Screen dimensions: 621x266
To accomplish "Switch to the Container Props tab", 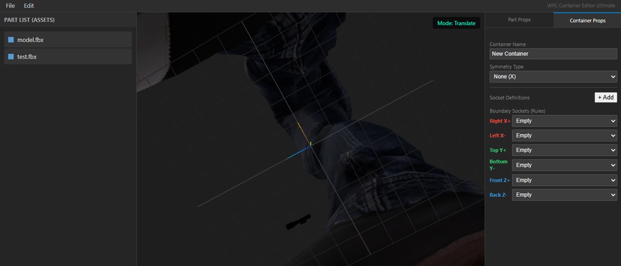I will [x=587, y=20].
